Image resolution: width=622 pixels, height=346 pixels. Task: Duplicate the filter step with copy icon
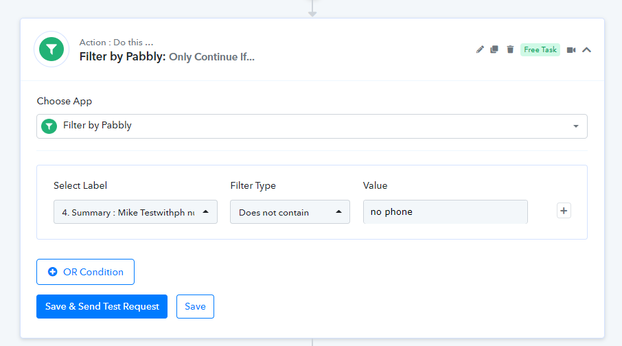tap(494, 49)
